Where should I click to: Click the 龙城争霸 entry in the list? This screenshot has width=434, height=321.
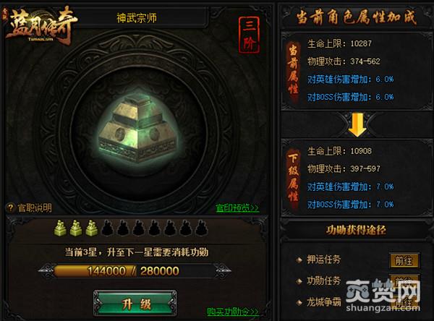click(324, 302)
